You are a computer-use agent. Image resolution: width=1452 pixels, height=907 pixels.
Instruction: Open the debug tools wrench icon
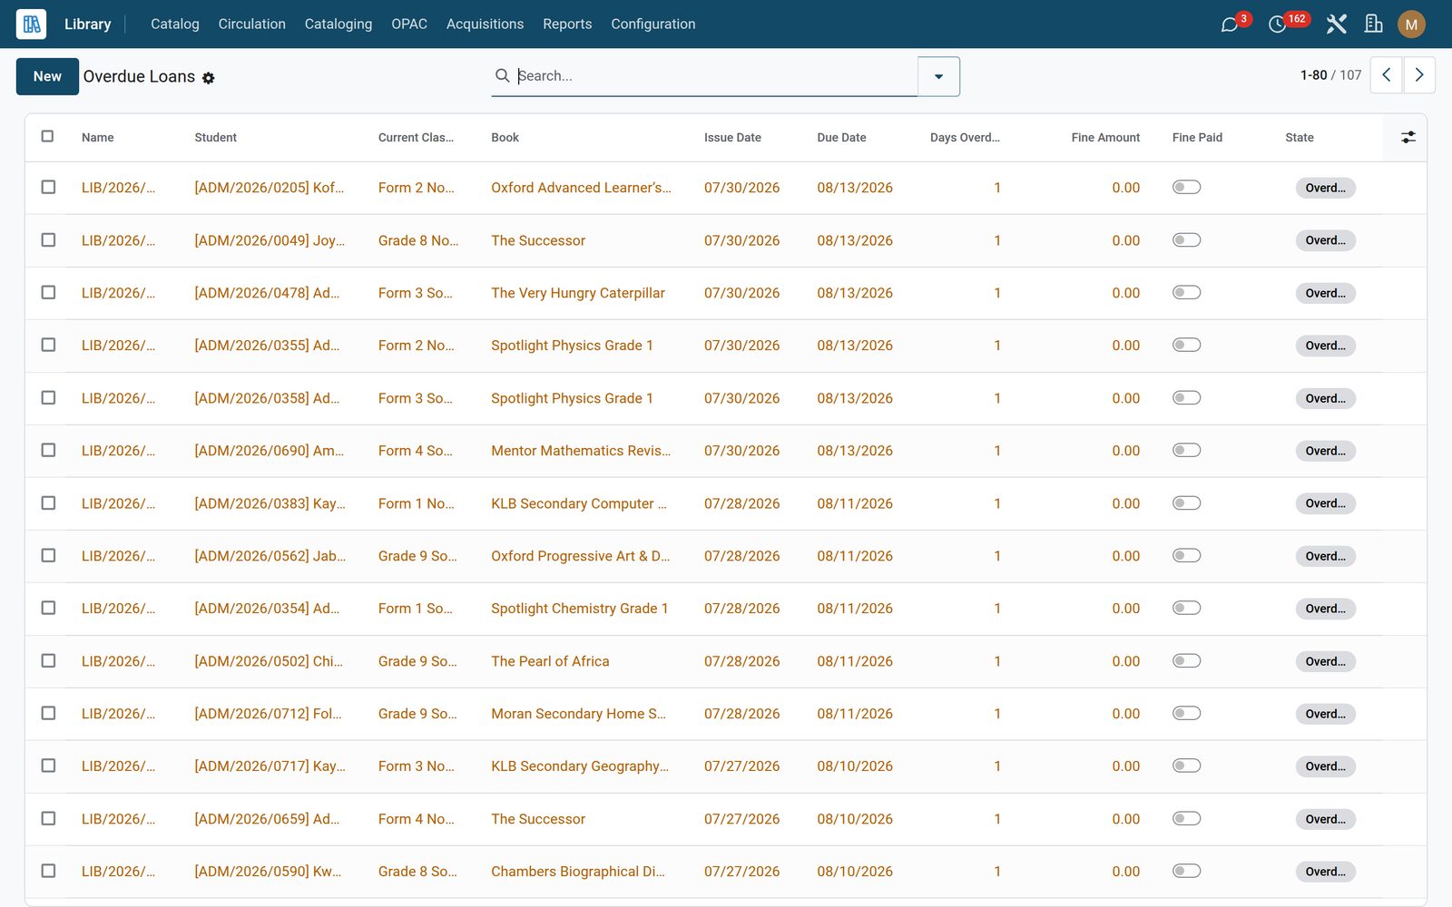tap(1336, 24)
